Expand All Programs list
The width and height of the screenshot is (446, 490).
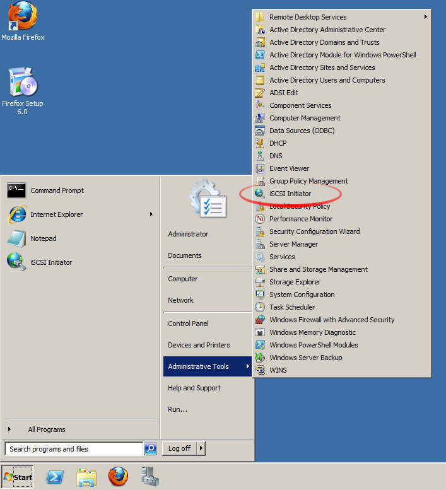pos(47,429)
